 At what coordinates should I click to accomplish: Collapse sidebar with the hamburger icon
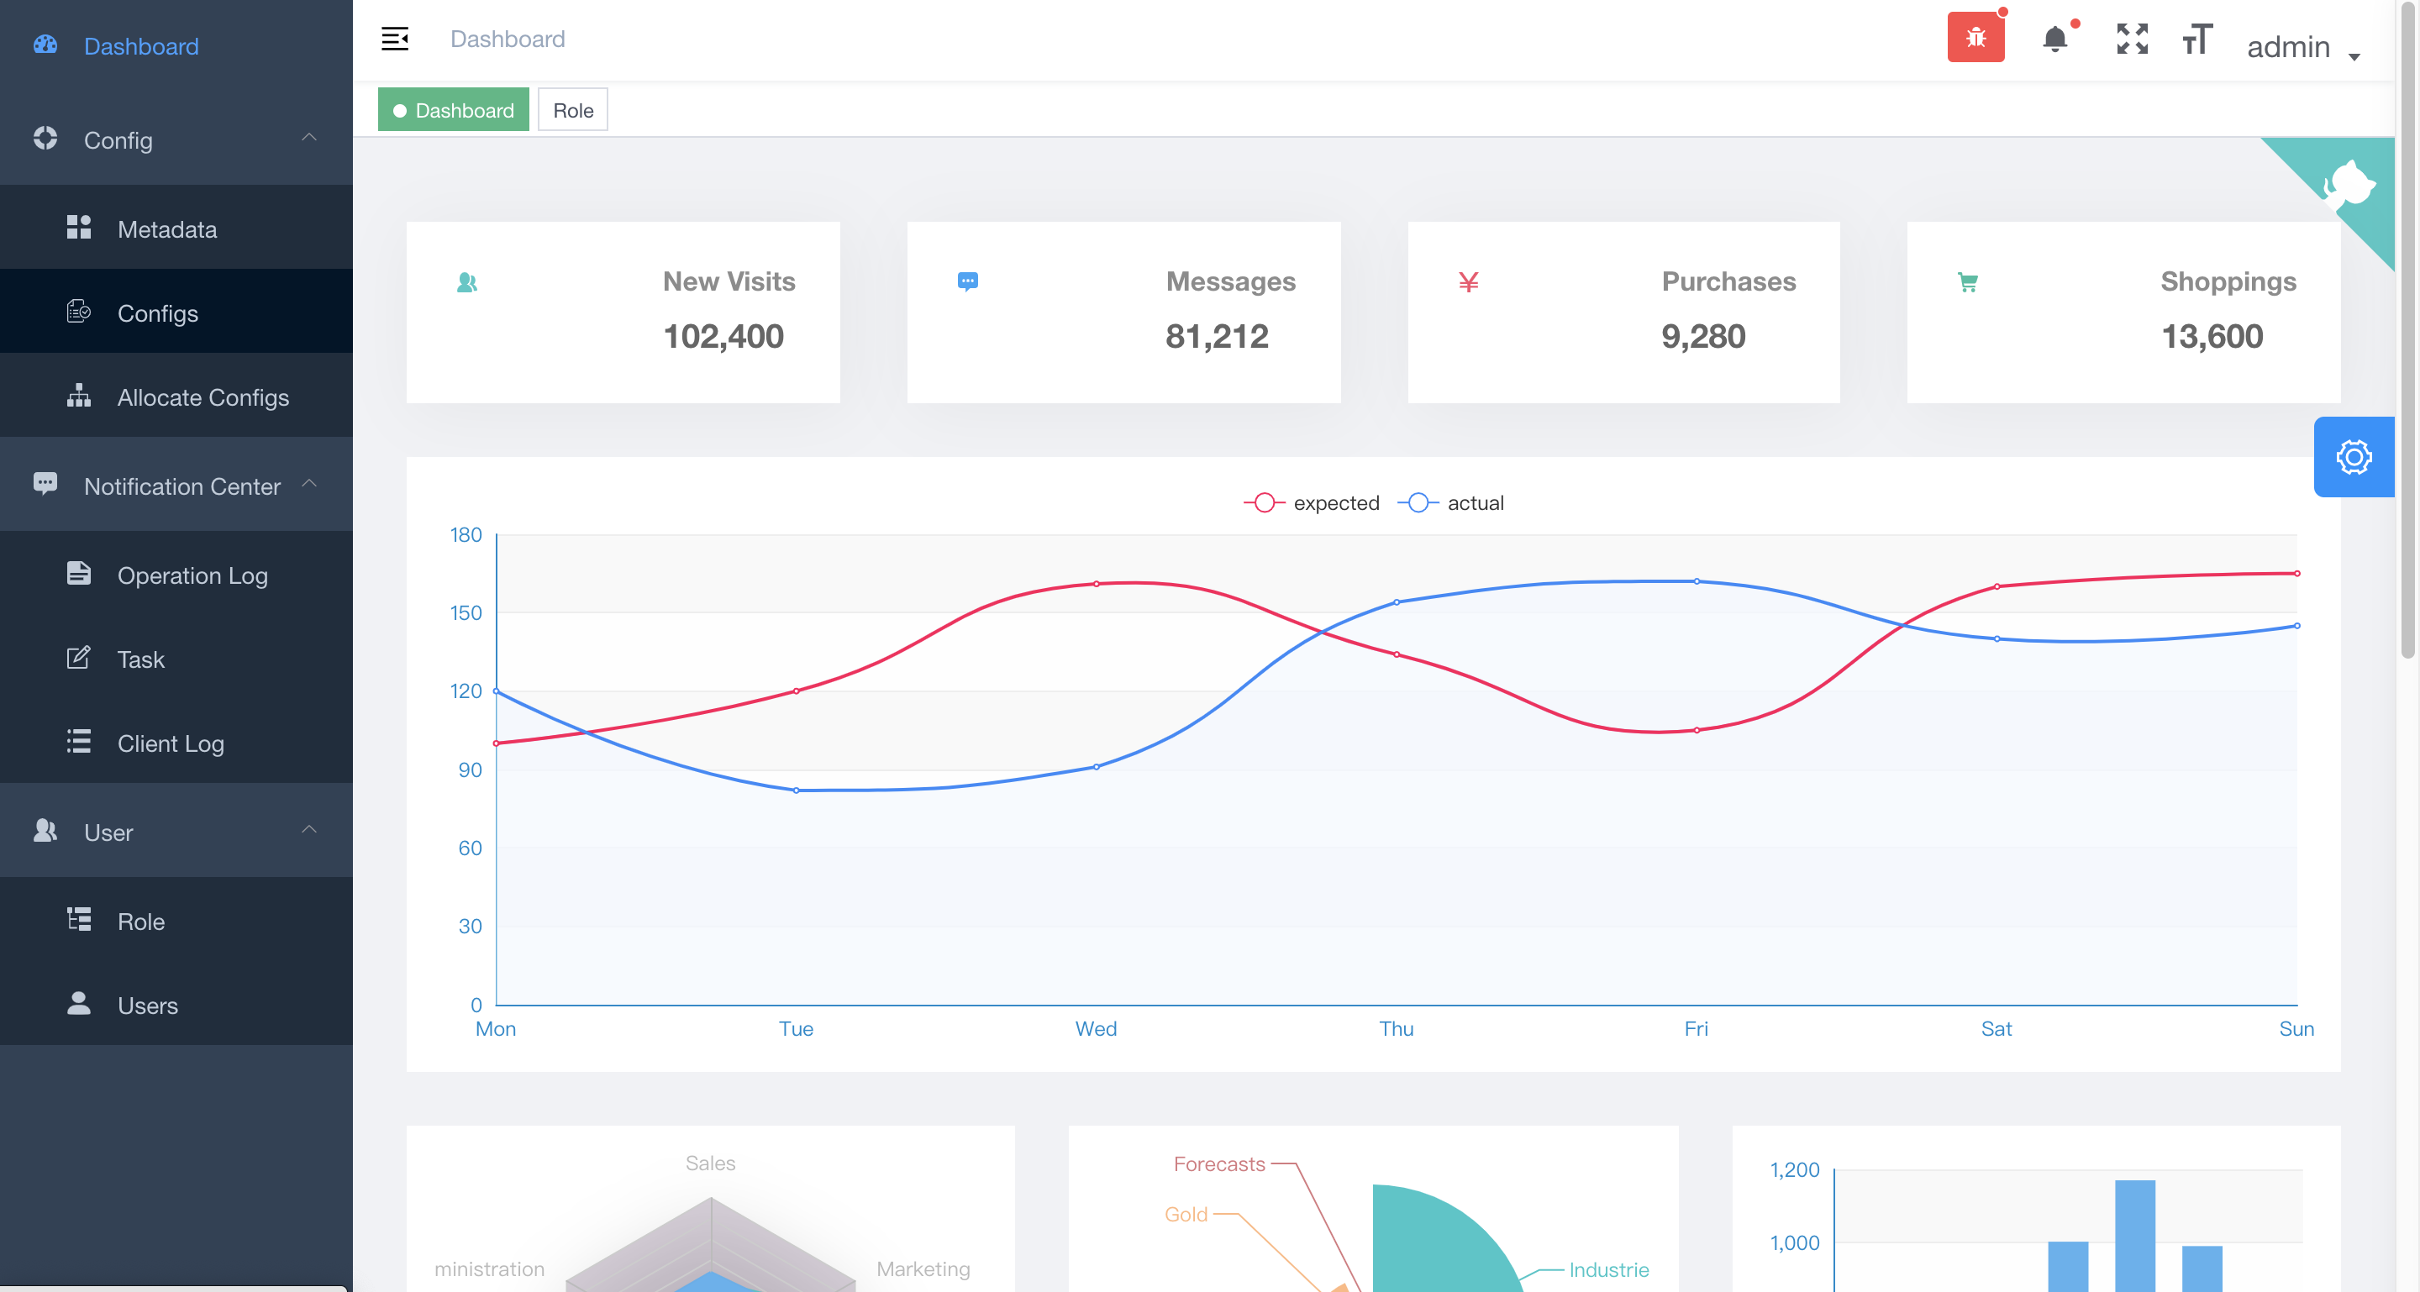395,39
